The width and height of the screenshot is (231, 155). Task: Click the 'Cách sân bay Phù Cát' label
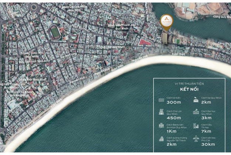pos(208,139)
